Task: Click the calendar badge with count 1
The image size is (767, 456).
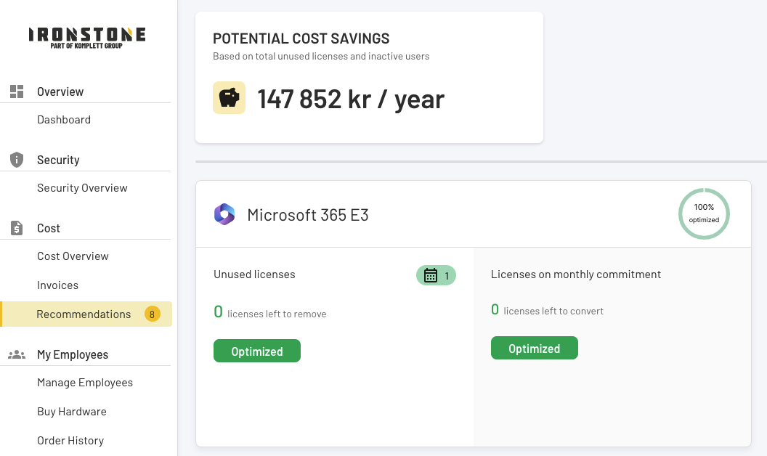Action: 436,275
